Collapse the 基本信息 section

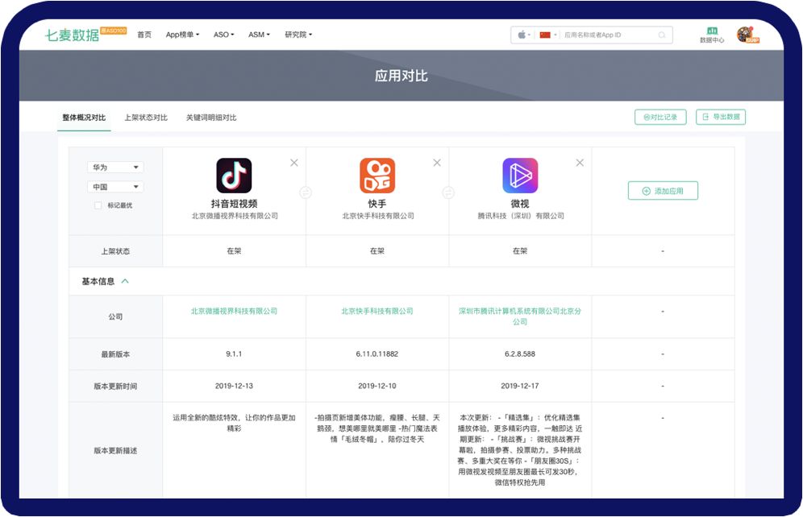tap(125, 281)
